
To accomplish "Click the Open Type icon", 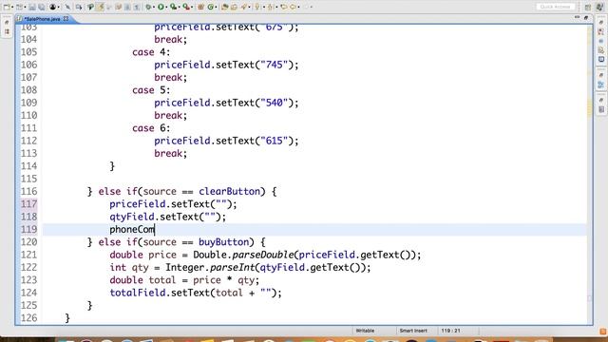I will pyautogui.click(x=224, y=7).
